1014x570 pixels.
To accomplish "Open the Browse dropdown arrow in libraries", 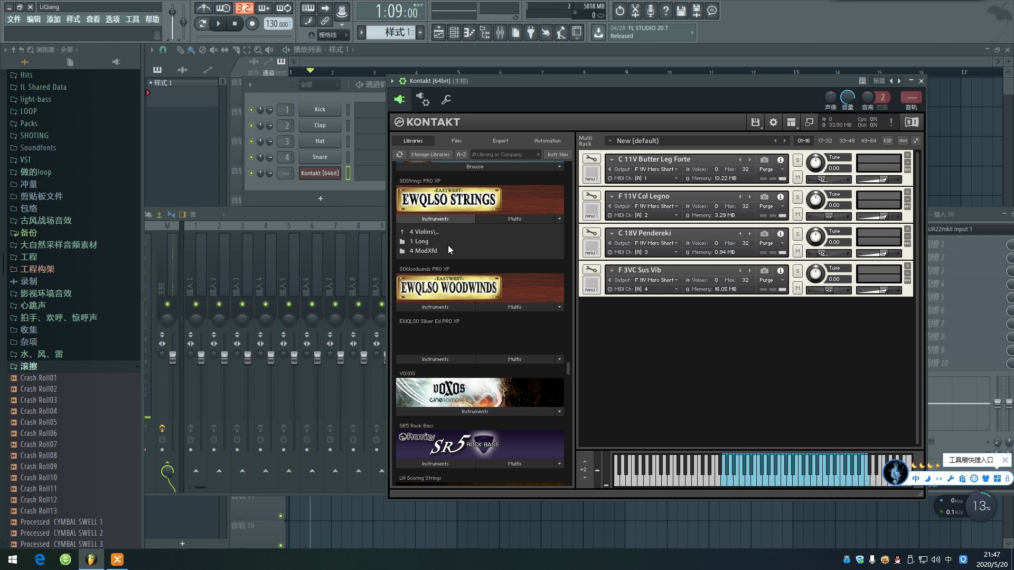I will [559, 167].
